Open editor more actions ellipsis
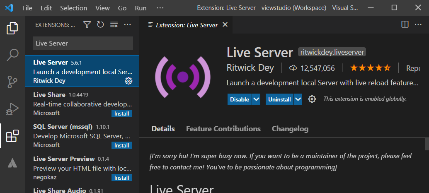Image resolution: width=429 pixels, height=193 pixels. point(418,24)
